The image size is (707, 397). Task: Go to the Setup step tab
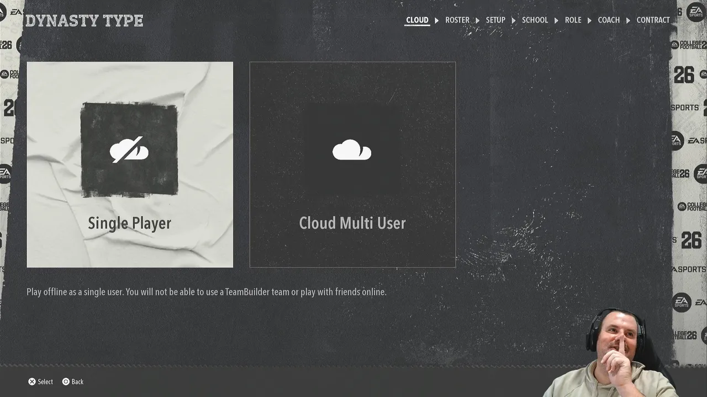point(495,20)
